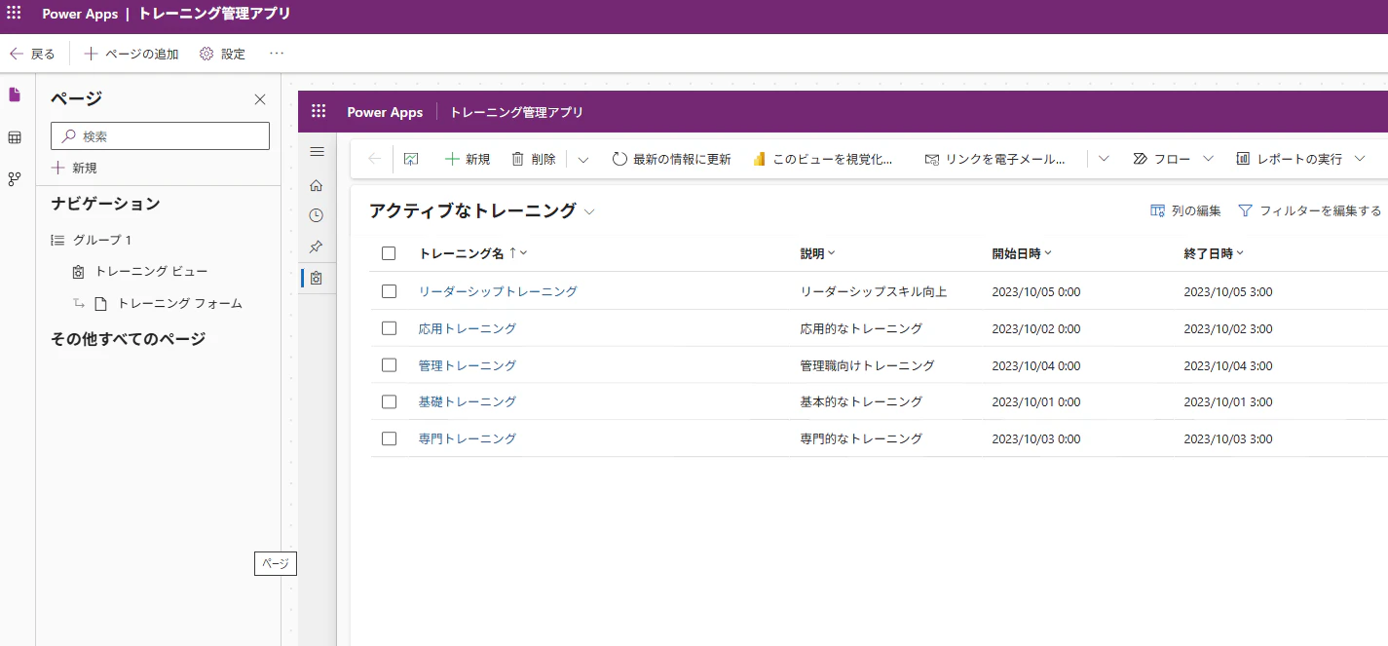
Task: Select the training entity icon in sitemap
Action: point(316,279)
